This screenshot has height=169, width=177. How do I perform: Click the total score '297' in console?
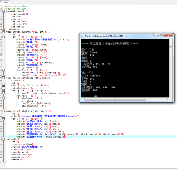coord(95,67)
